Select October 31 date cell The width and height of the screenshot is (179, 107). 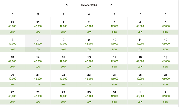(x=115, y=96)
